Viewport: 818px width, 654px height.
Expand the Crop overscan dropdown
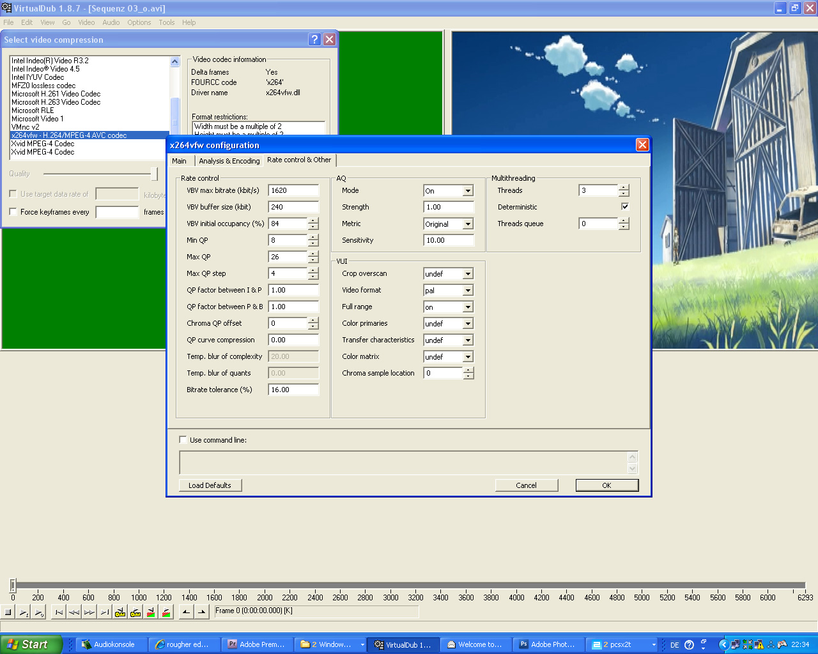click(468, 274)
